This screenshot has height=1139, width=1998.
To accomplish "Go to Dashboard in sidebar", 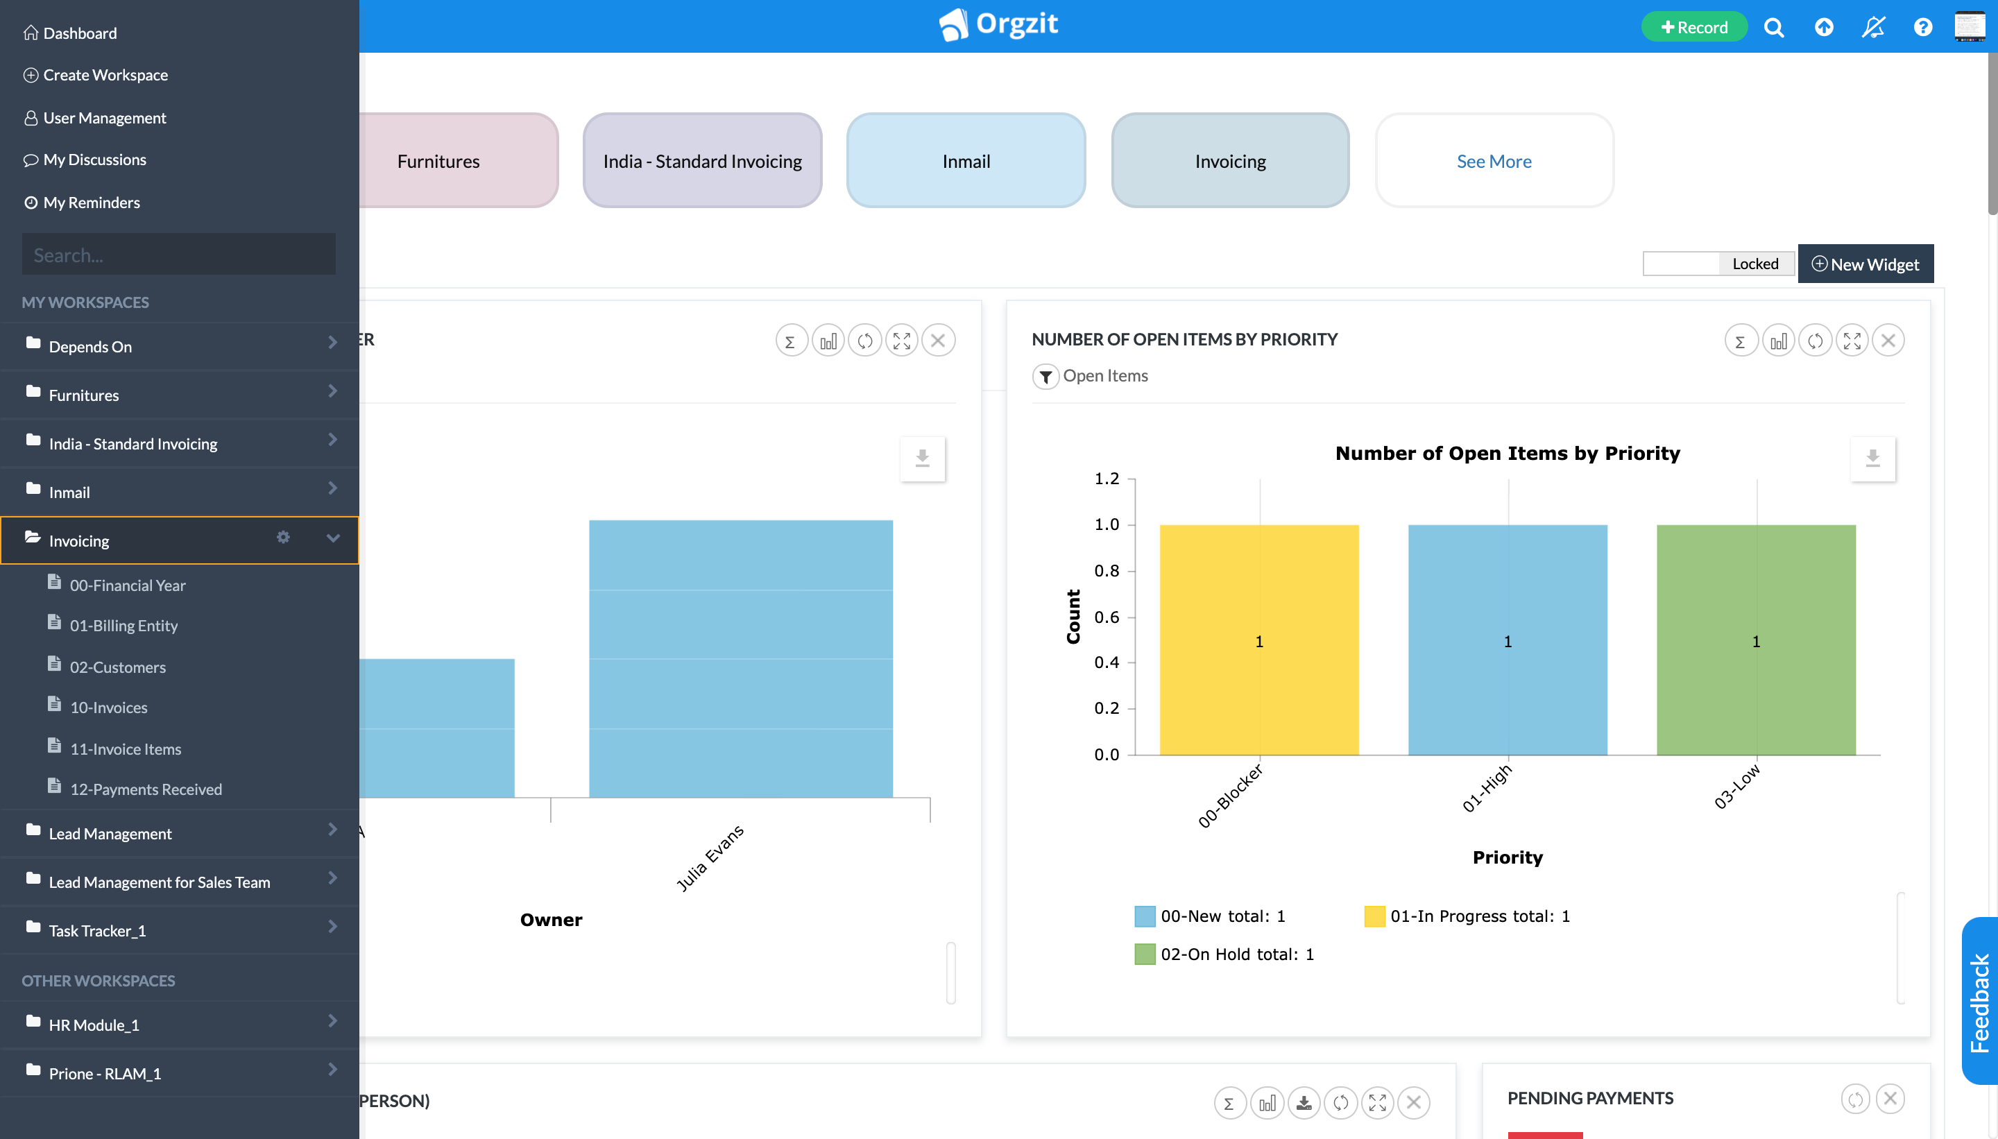I will (71, 33).
